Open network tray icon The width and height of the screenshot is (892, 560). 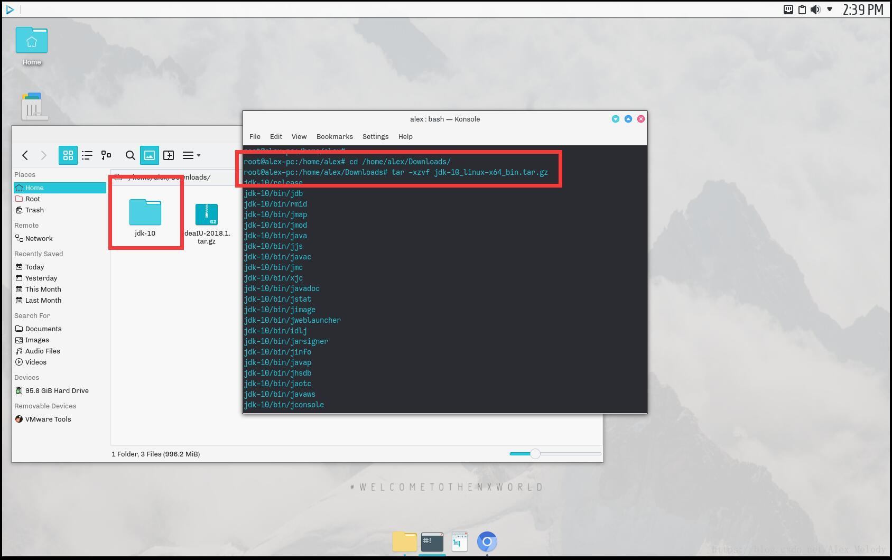click(788, 10)
